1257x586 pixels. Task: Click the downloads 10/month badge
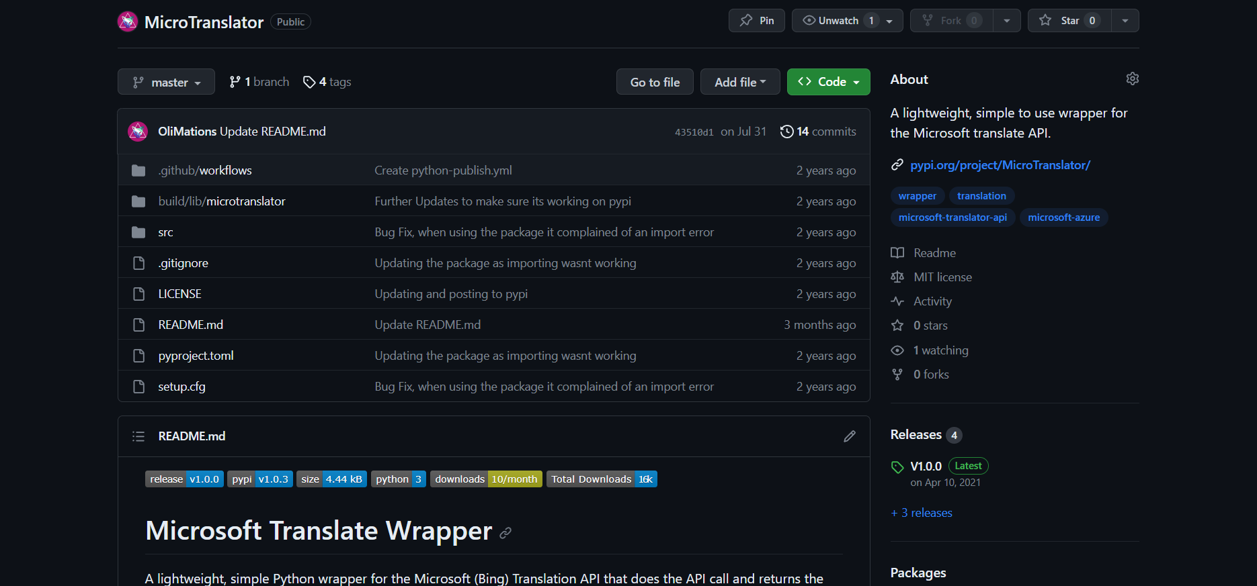486,479
